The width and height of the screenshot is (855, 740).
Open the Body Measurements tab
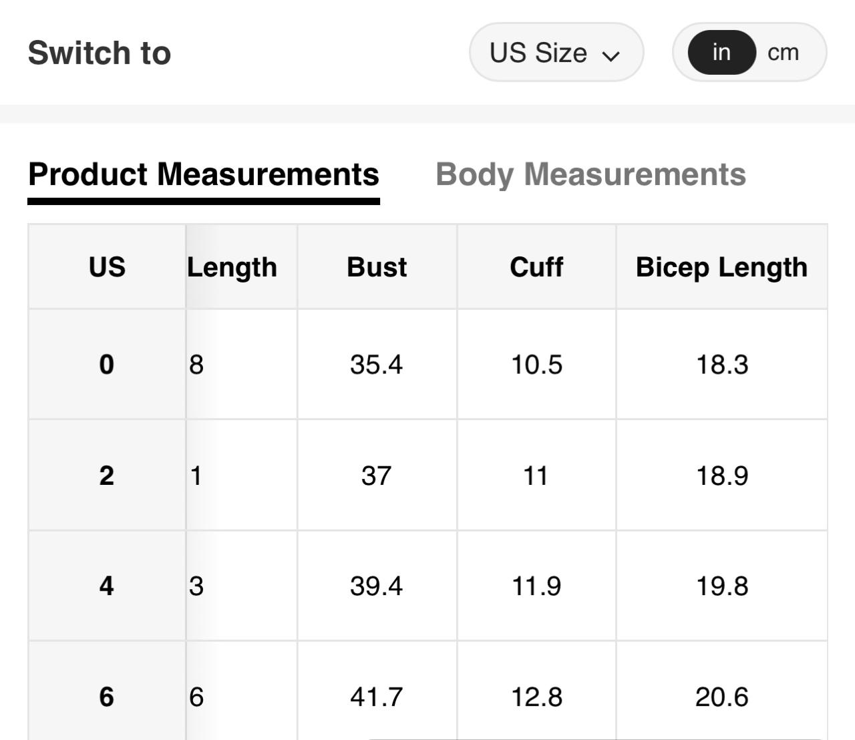click(x=590, y=174)
